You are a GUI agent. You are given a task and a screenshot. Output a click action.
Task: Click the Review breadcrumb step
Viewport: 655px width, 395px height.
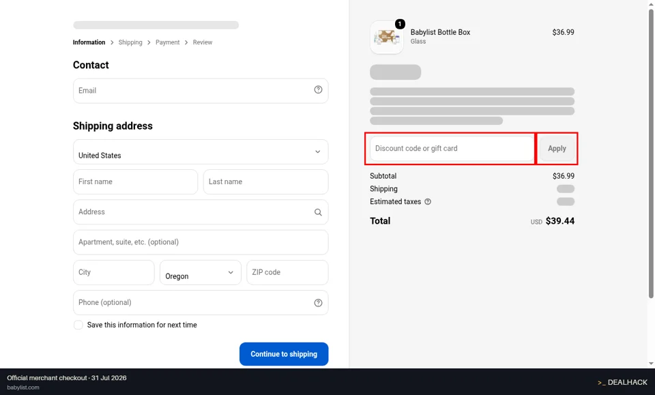point(203,42)
